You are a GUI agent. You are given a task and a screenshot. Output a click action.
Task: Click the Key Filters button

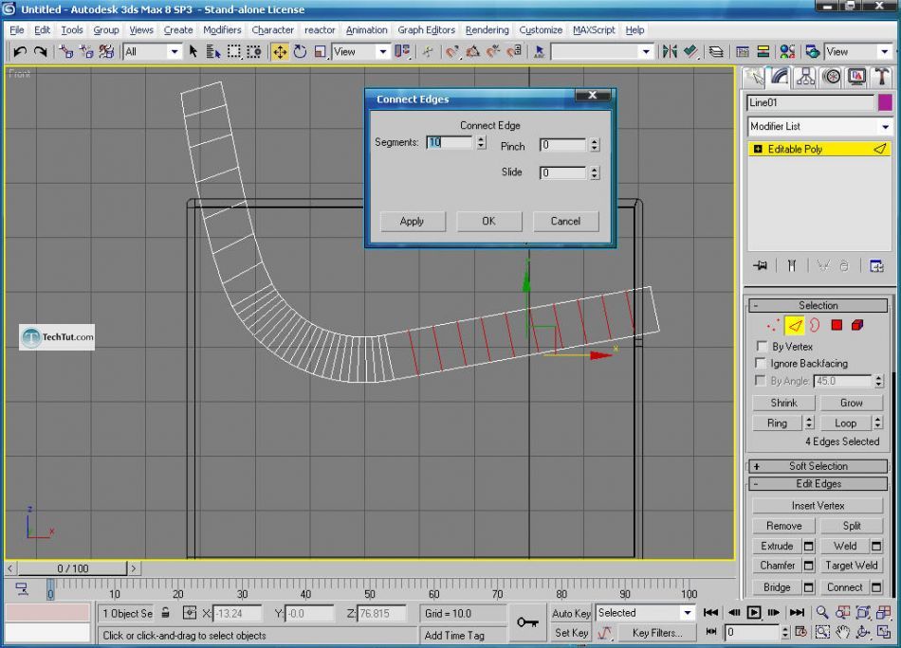657,633
